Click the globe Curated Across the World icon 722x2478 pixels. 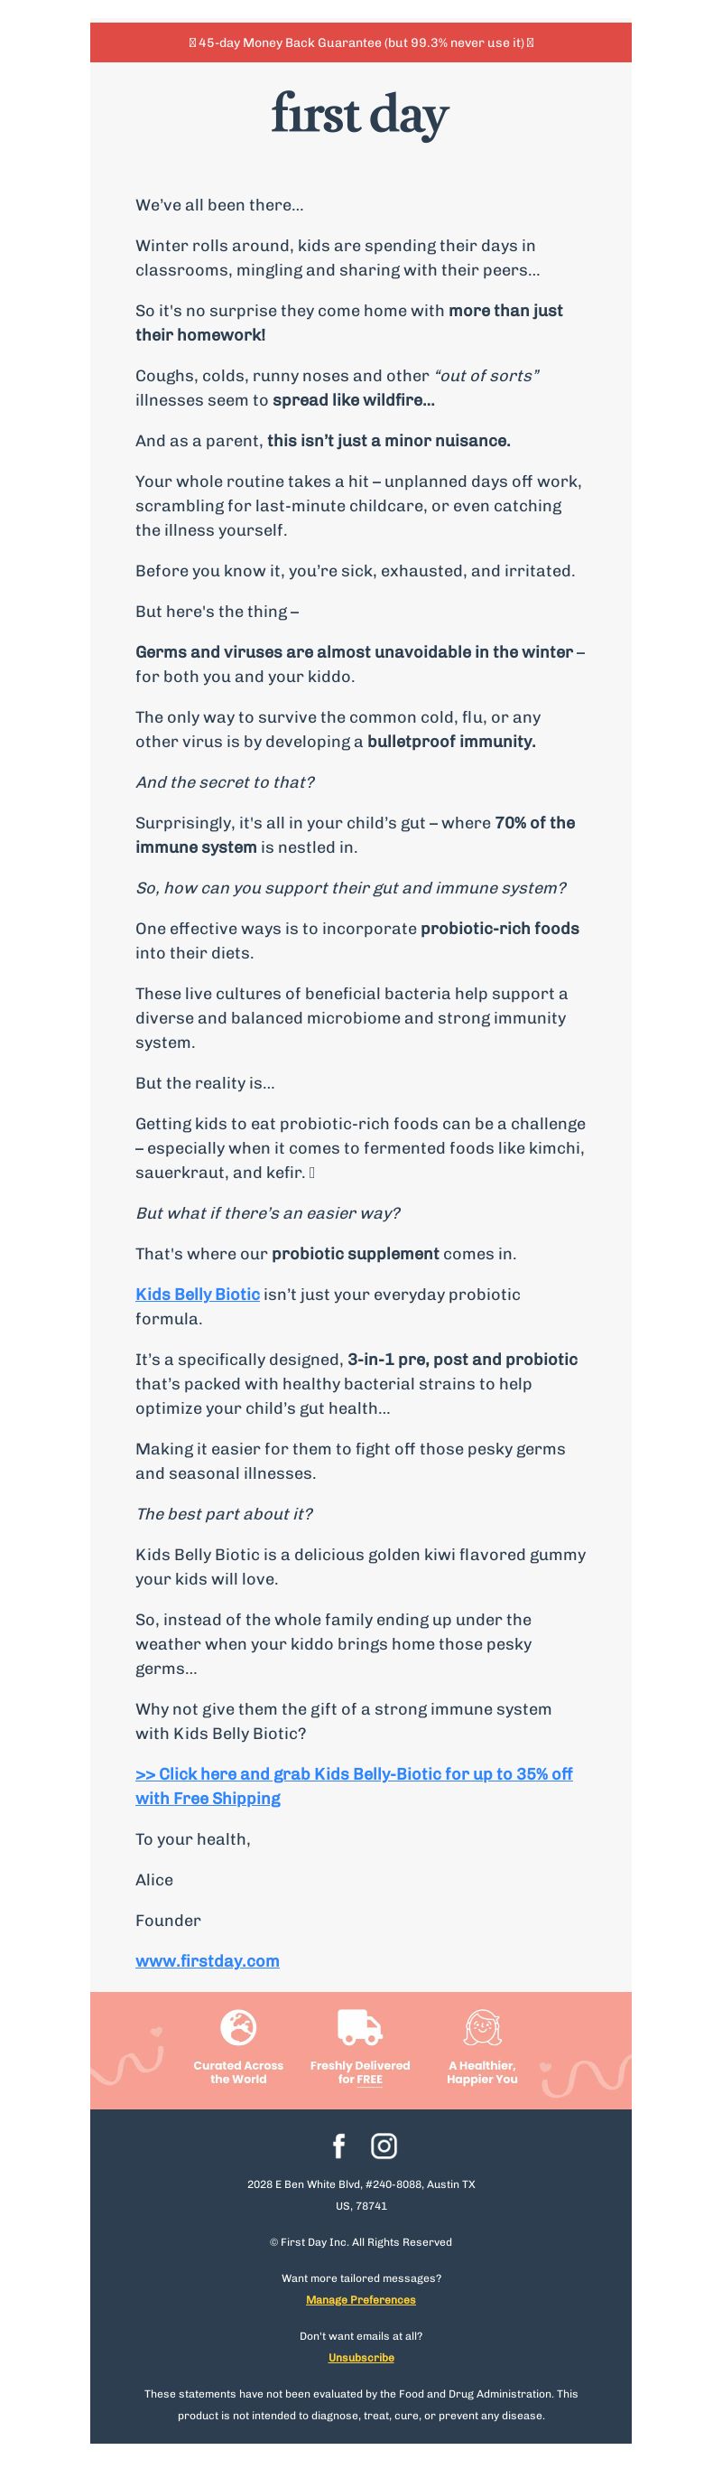click(x=238, y=2027)
